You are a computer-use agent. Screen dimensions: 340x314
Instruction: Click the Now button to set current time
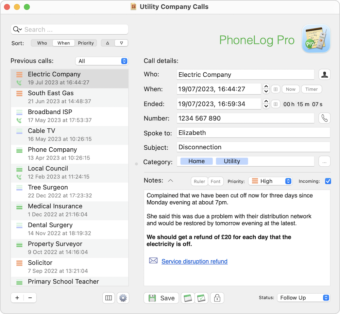click(290, 89)
